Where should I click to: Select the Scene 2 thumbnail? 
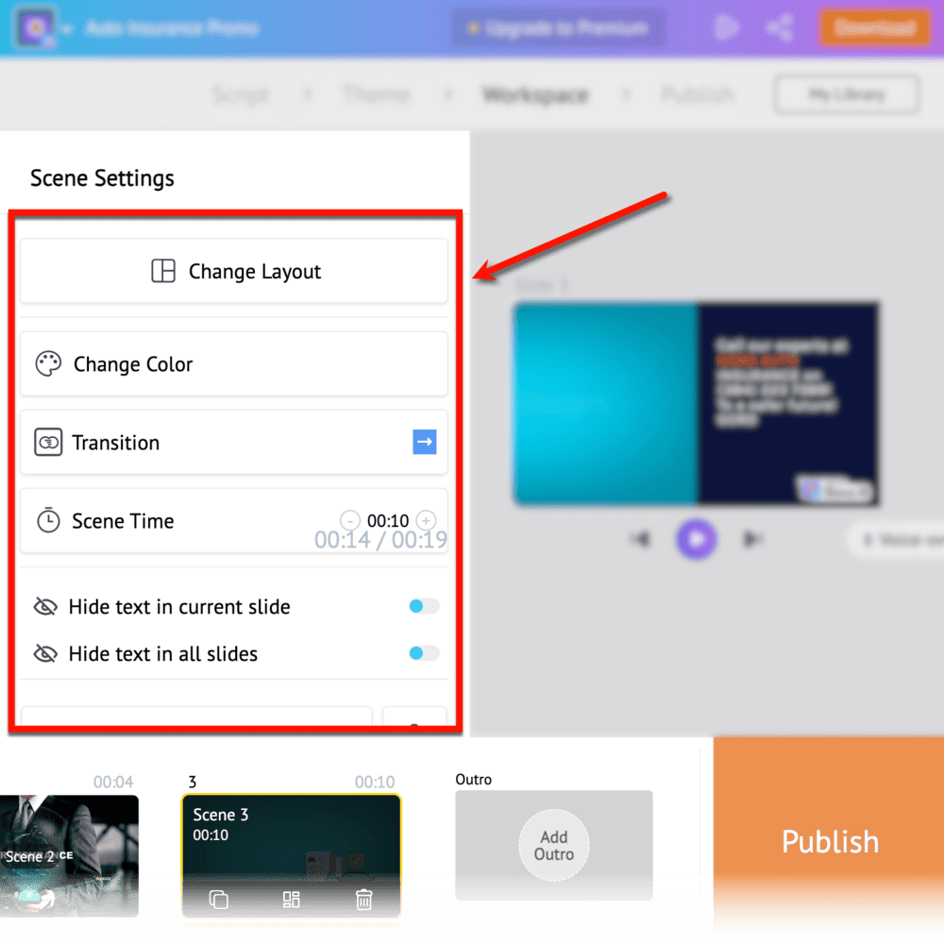[x=66, y=854]
